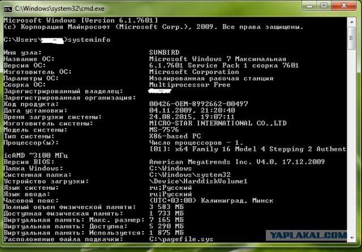362x252 pixels.
Task: Close the cmd.exe window
Action: point(344,6)
